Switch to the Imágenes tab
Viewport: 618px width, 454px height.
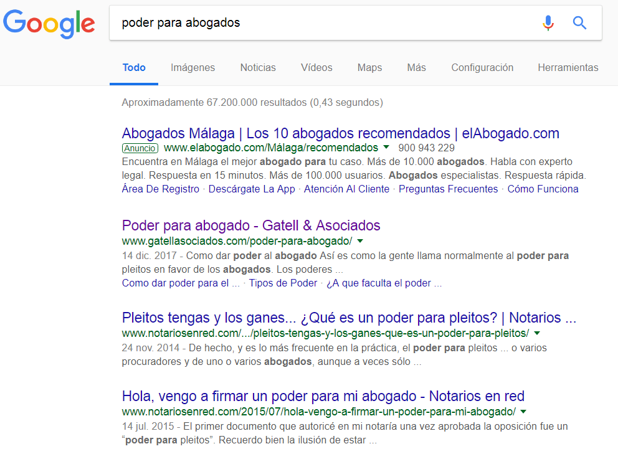[x=193, y=68]
